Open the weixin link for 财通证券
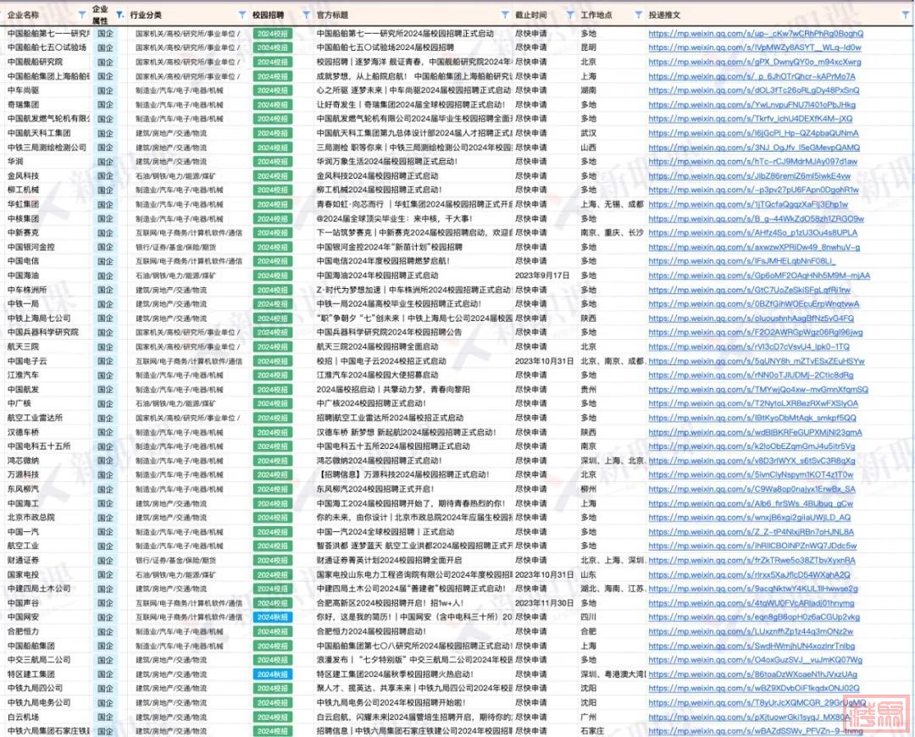This screenshot has height=737, width=915. tap(752, 560)
